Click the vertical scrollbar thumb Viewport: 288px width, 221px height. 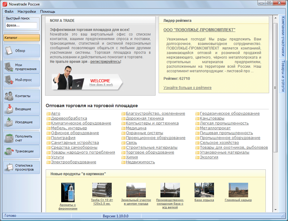pyautogui.click(x=275, y=88)
